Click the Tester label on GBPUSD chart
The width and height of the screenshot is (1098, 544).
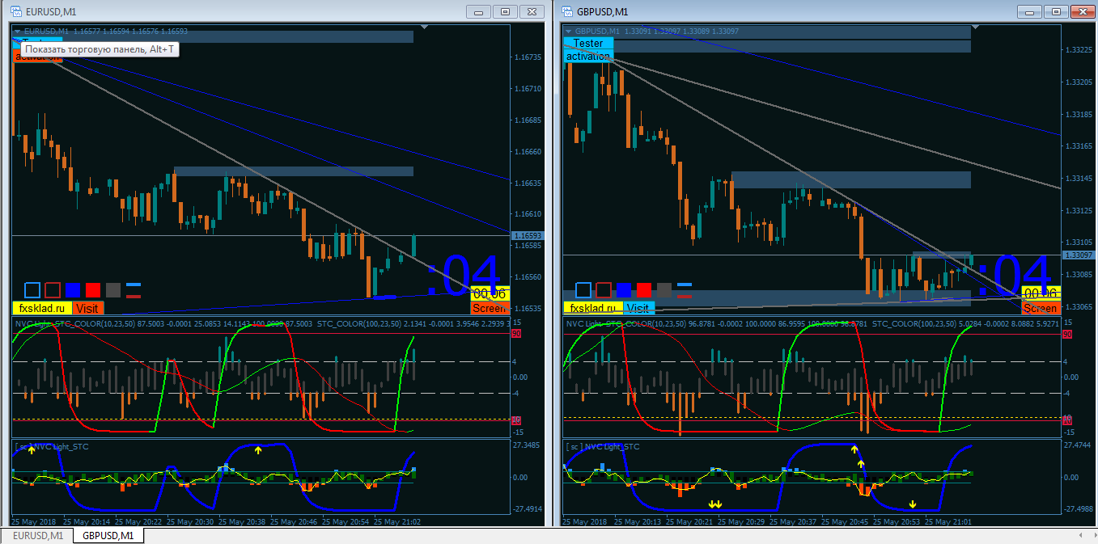588,43
